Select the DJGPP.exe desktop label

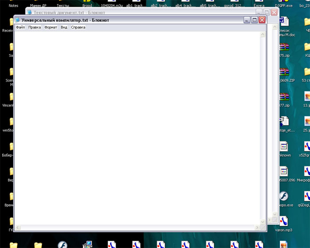284,6
